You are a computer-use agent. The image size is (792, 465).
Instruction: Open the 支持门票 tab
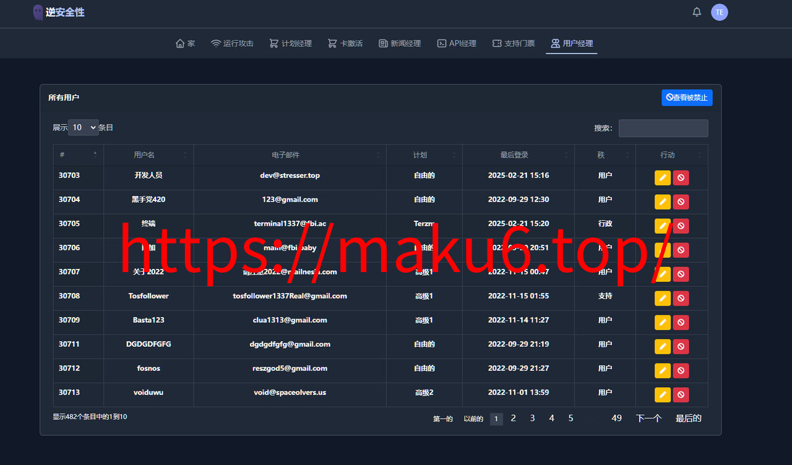(514, 43)
